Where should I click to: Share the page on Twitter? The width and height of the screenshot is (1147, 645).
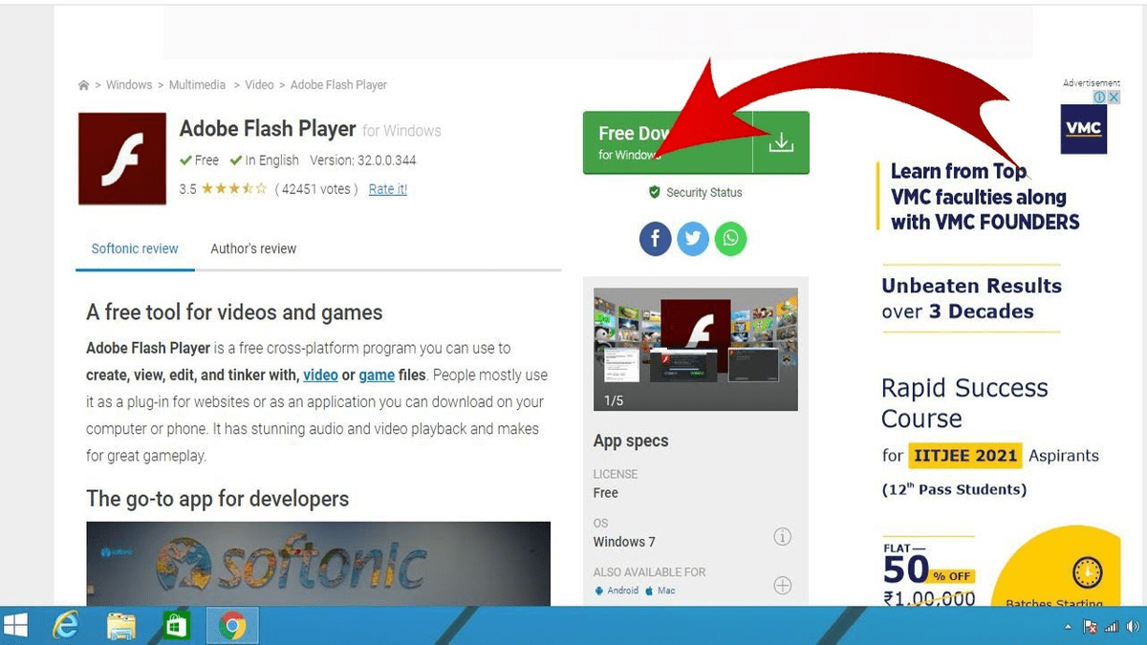(x=693, y=238)
